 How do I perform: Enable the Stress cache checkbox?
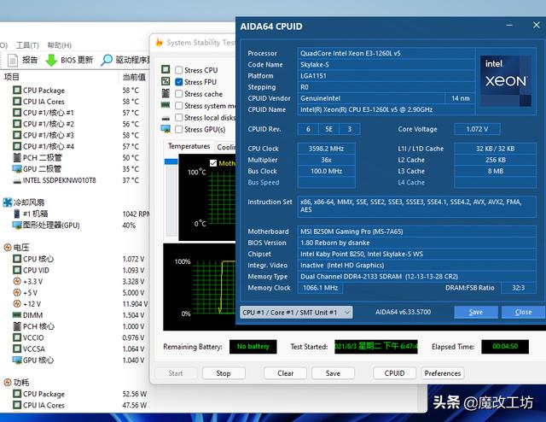178,94
